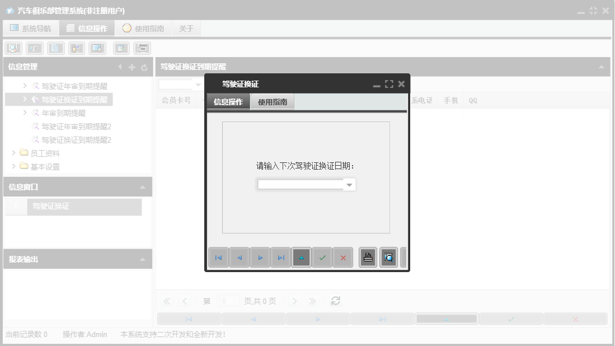Go to the first record in the dialog
Viewport: 615px width, 346px height.
tap(218, 257)
